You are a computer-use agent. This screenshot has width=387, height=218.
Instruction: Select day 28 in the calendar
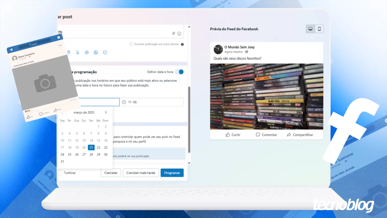[91, 154]
